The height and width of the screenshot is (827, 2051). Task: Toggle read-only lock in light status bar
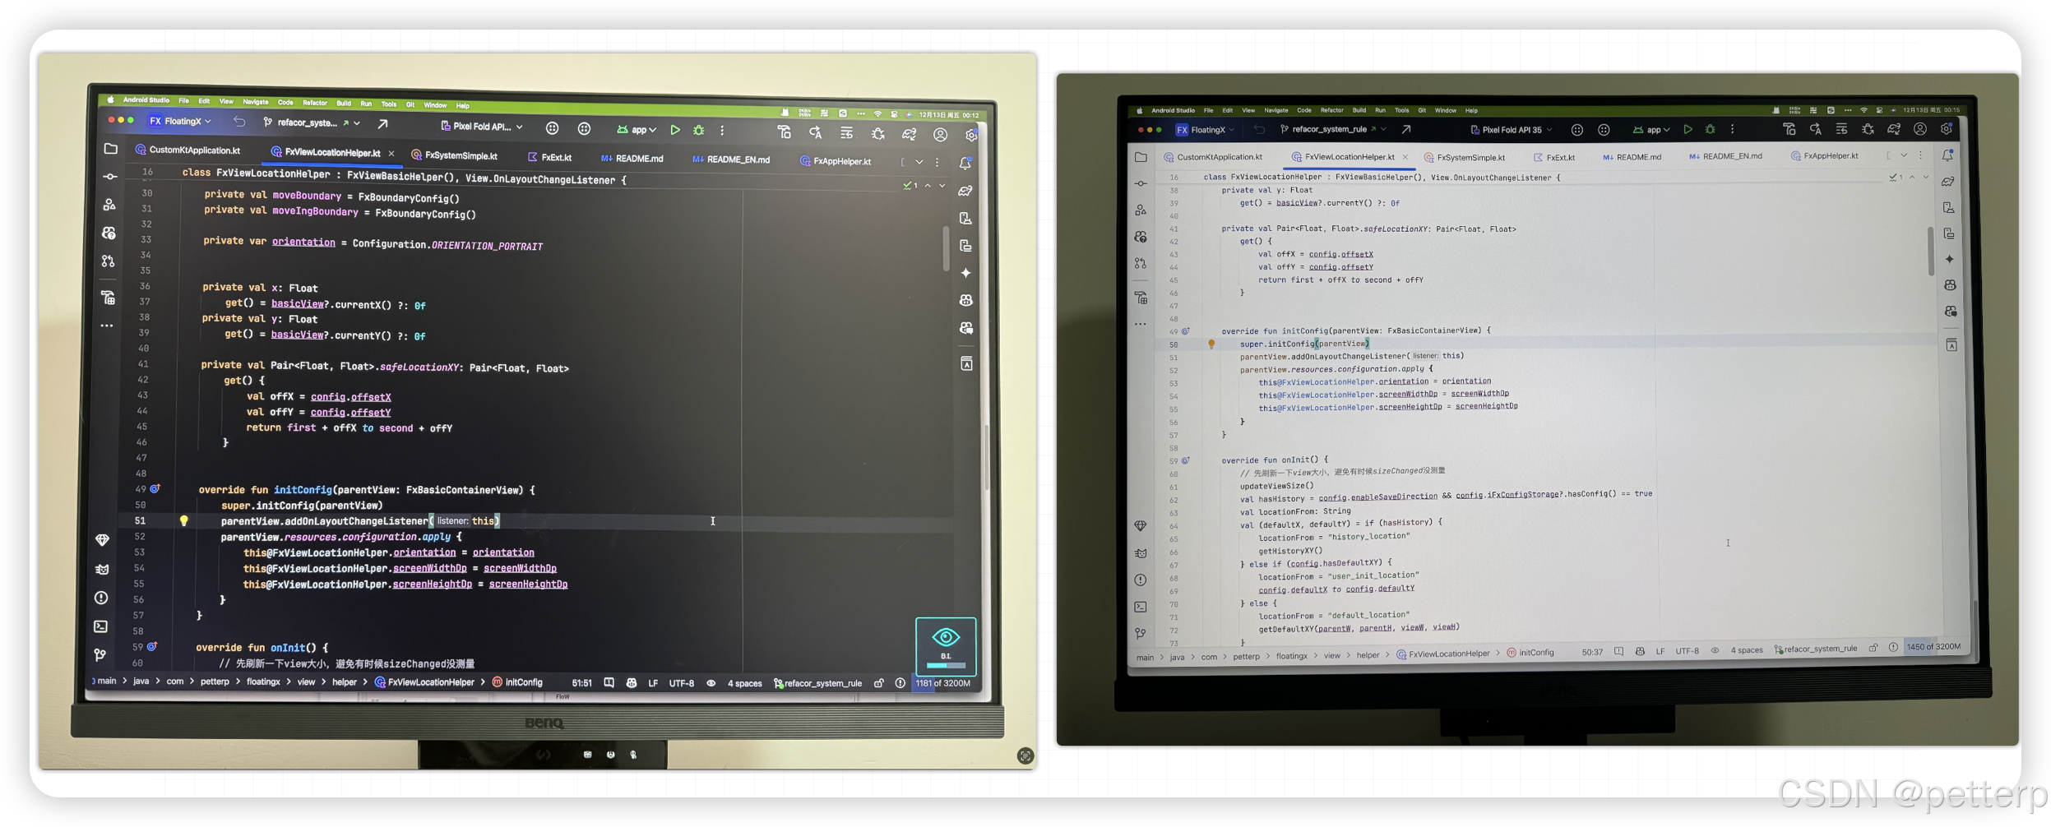click(x=1873, y=648)
